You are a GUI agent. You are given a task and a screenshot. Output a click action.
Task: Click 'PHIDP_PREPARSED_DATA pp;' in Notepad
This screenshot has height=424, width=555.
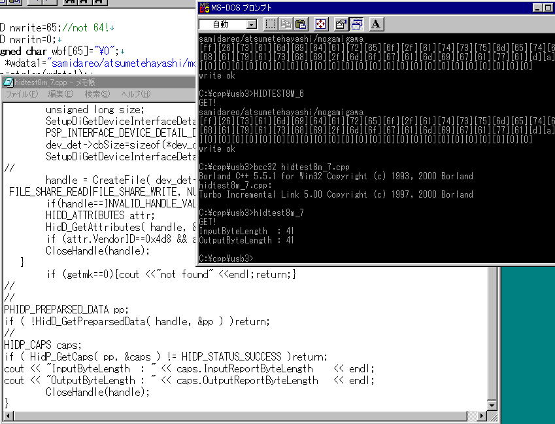[66, 309]
